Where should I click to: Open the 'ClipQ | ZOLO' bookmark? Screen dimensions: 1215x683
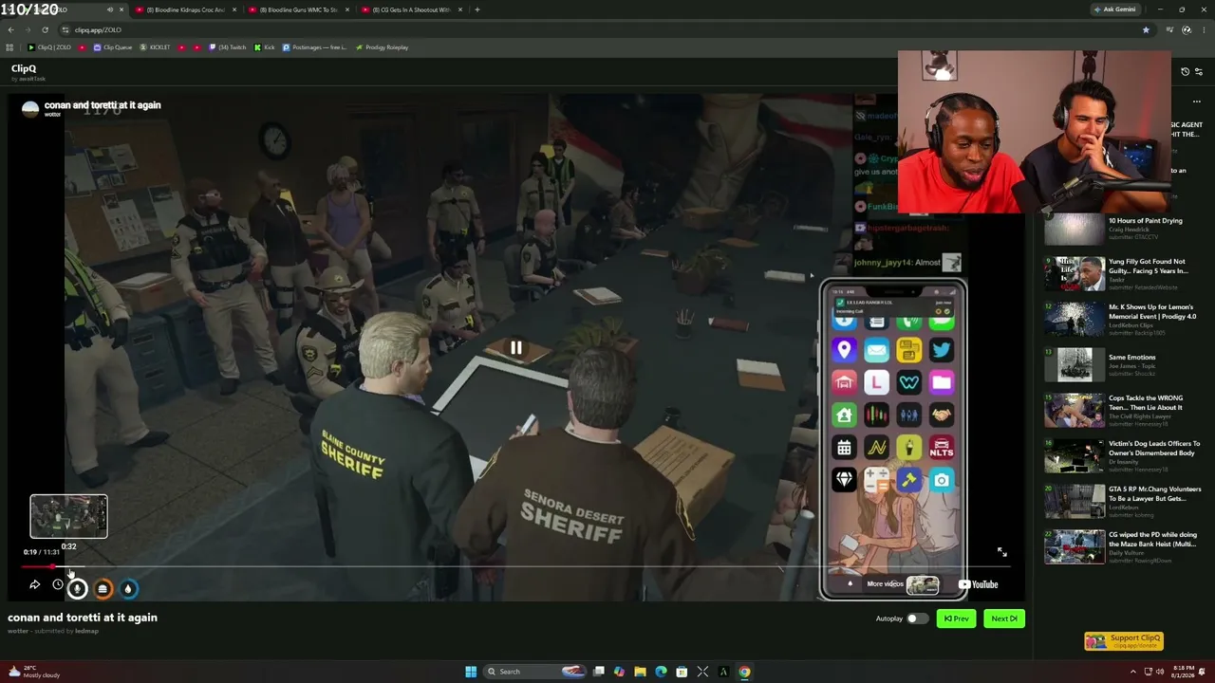[49, 47]
